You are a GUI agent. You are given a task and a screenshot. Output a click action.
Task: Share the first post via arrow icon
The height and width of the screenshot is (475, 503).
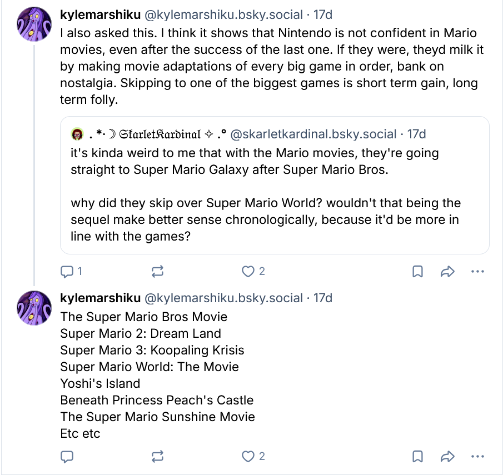[x=447, y=272]
